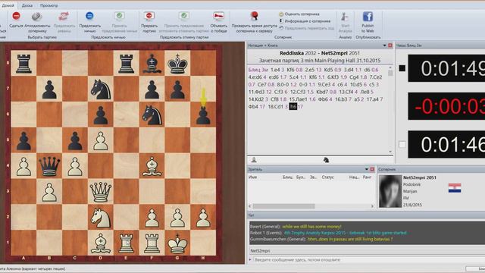This screenshot has width=485, height=273.
Task: Click the notation scrollbar down arrow
Action: point(390,152)
